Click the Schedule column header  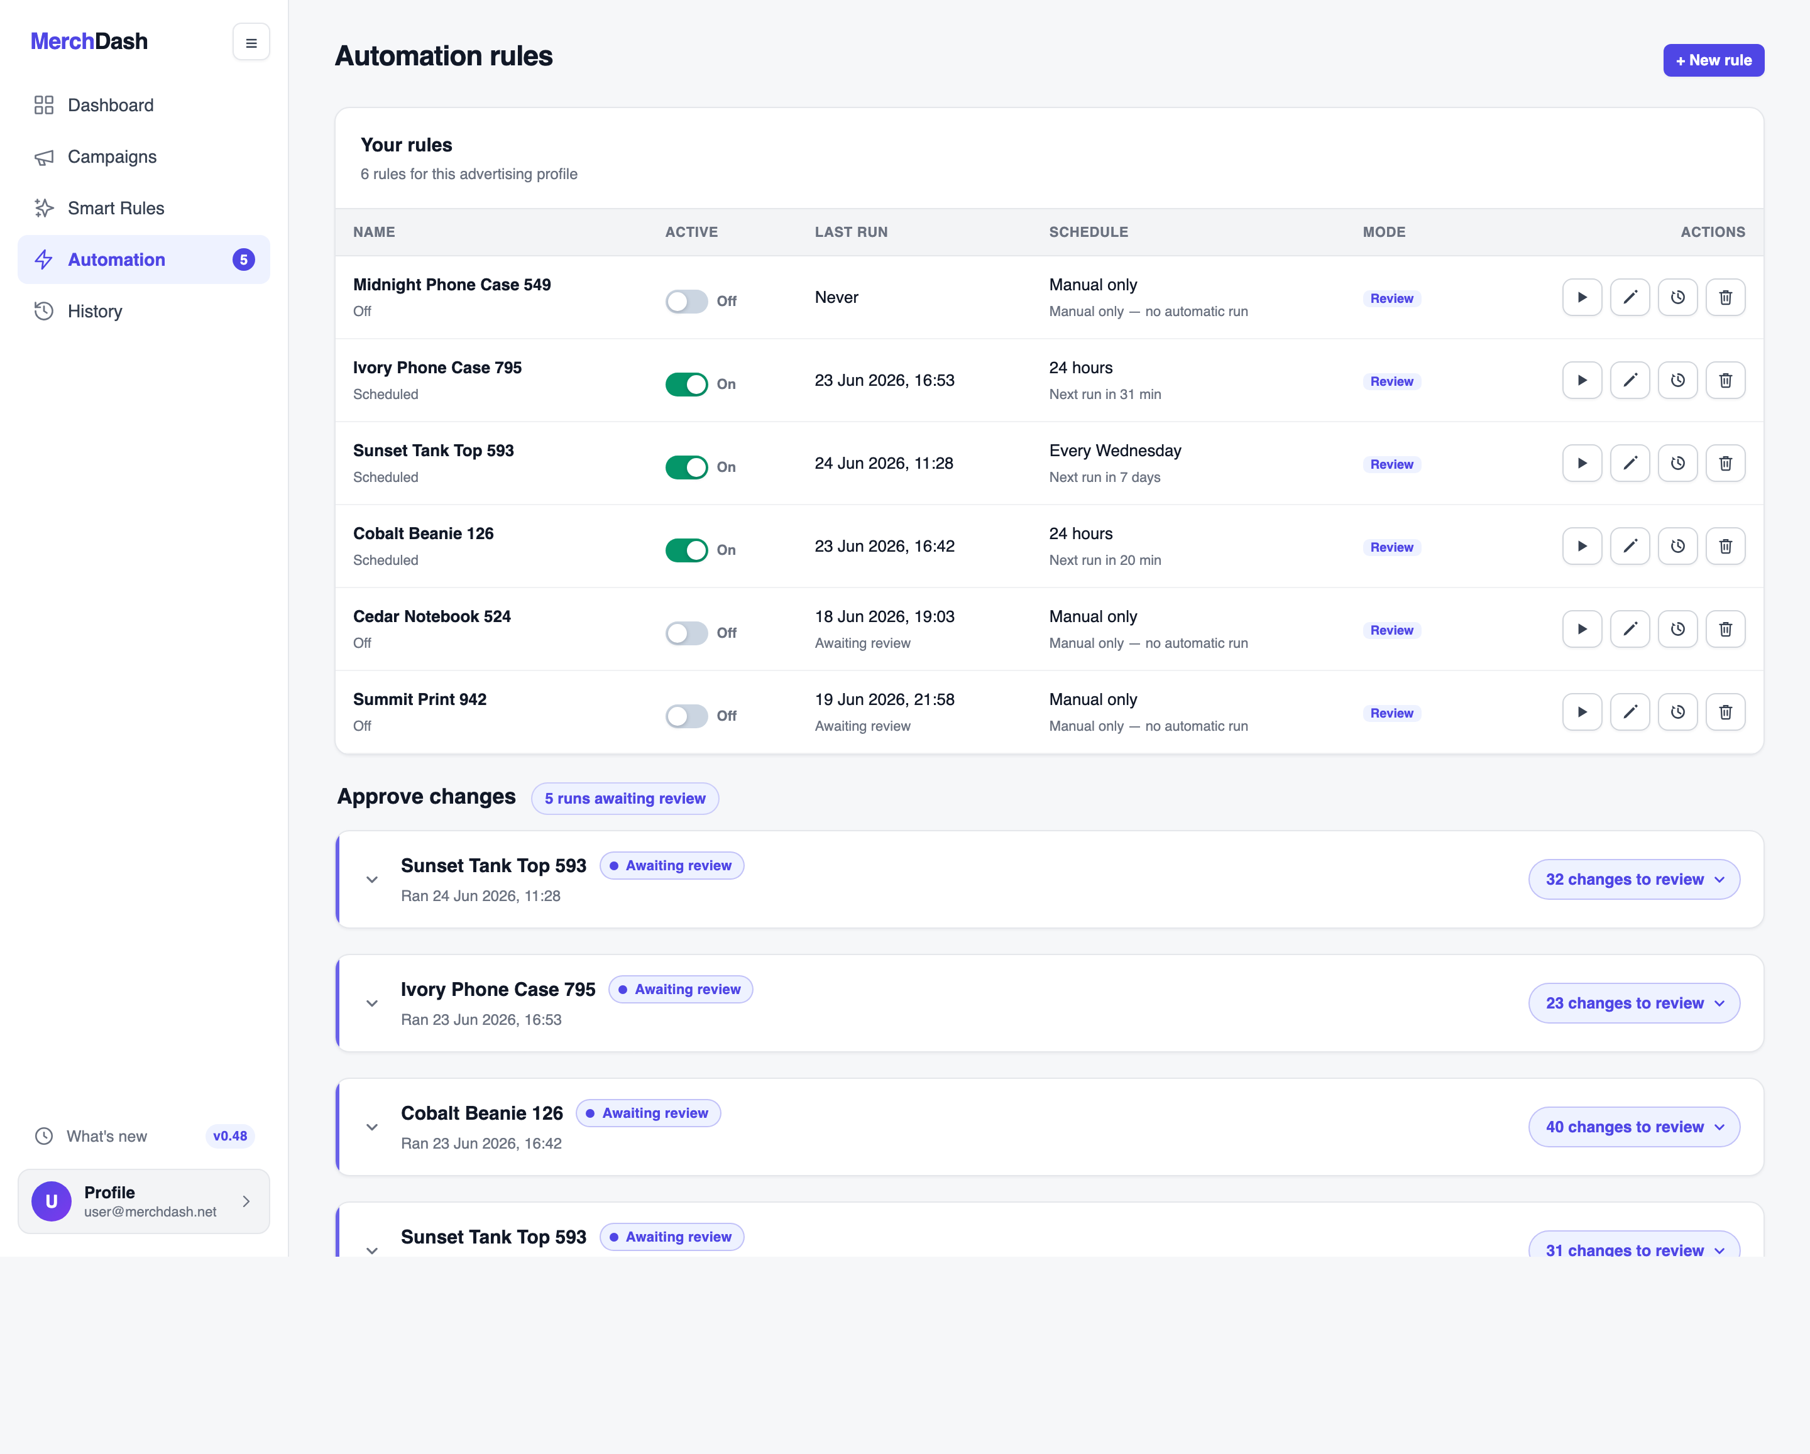[x=1088, y=232]
